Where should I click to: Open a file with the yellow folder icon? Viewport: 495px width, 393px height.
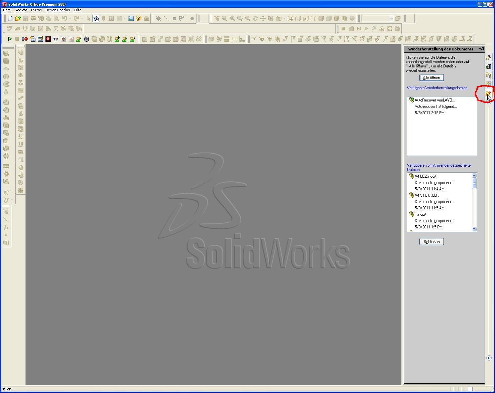[18, 18]
